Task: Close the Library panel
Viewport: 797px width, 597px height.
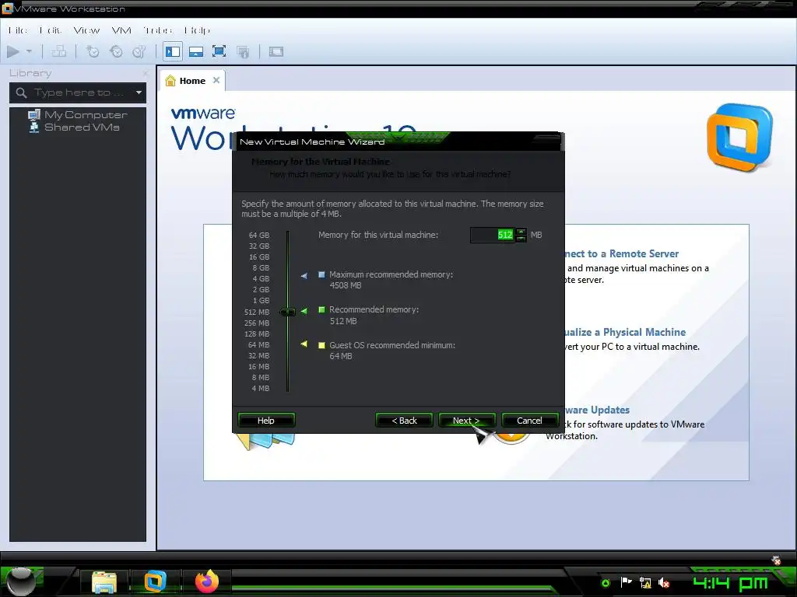Action: coord(146,73)
